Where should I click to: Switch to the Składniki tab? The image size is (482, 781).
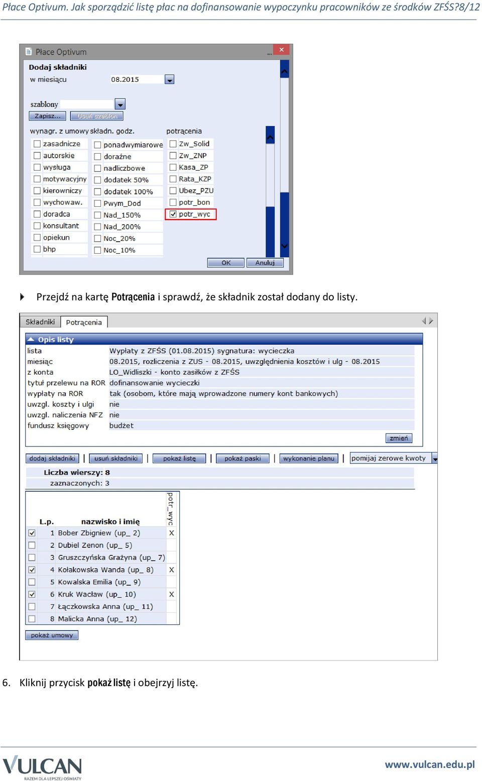point(40,322)
